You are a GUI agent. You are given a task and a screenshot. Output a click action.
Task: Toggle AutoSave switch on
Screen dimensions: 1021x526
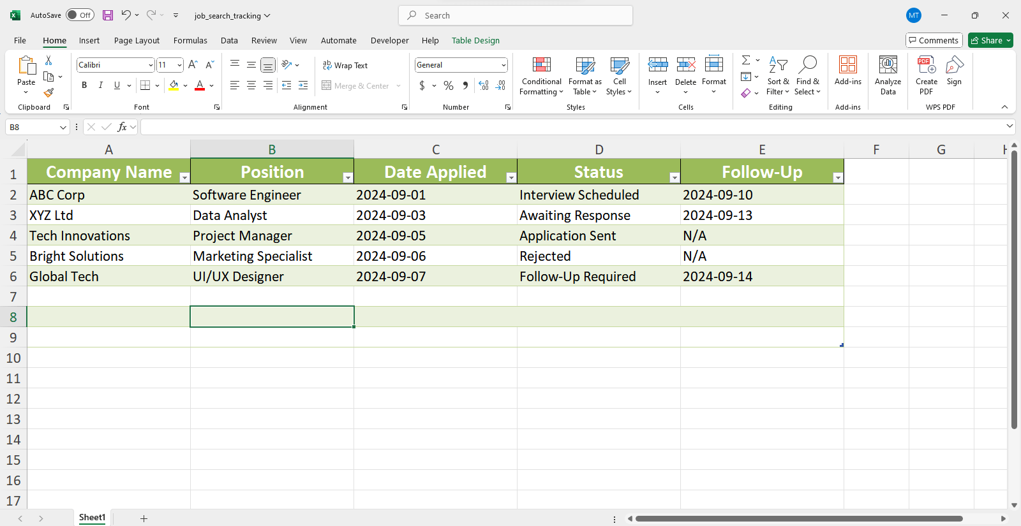click(x=80, y=15)
